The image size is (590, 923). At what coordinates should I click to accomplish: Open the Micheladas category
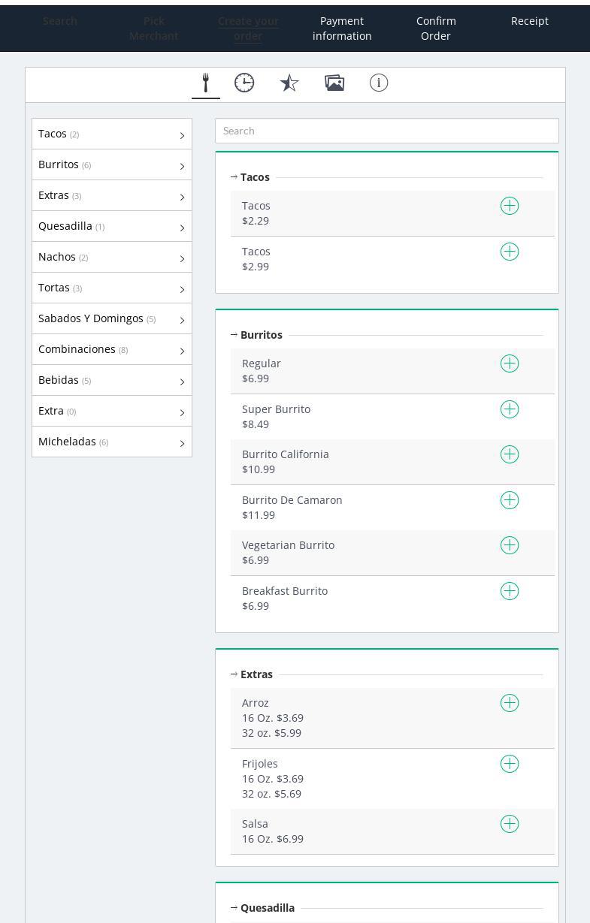pos(112,442)
